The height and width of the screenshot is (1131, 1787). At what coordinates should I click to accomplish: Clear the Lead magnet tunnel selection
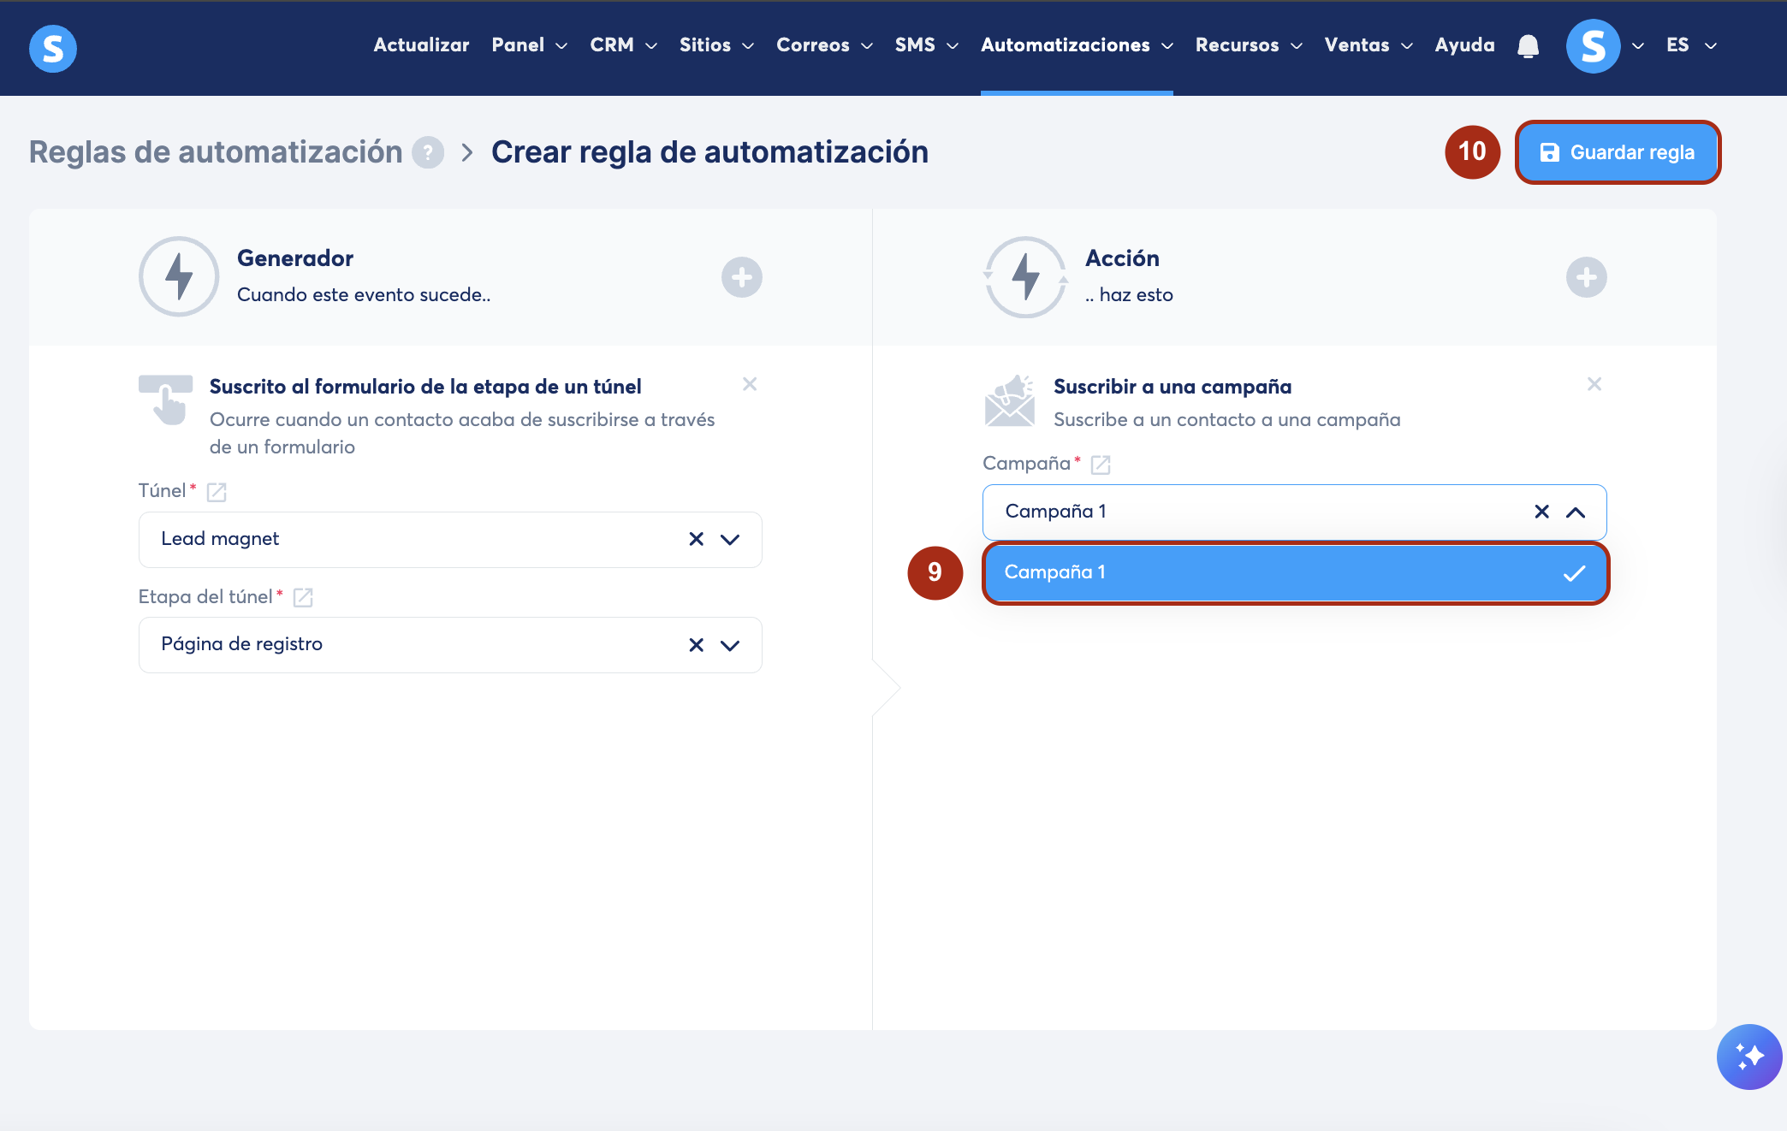(696, 539)
